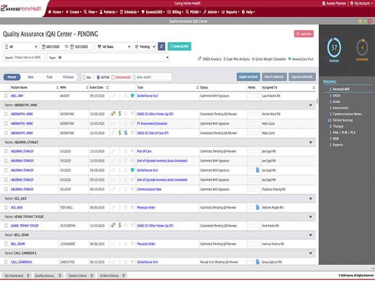Collapse the Abernathy, Anne patient group
The width and height of the screenshot is (375, 281).
311,105
